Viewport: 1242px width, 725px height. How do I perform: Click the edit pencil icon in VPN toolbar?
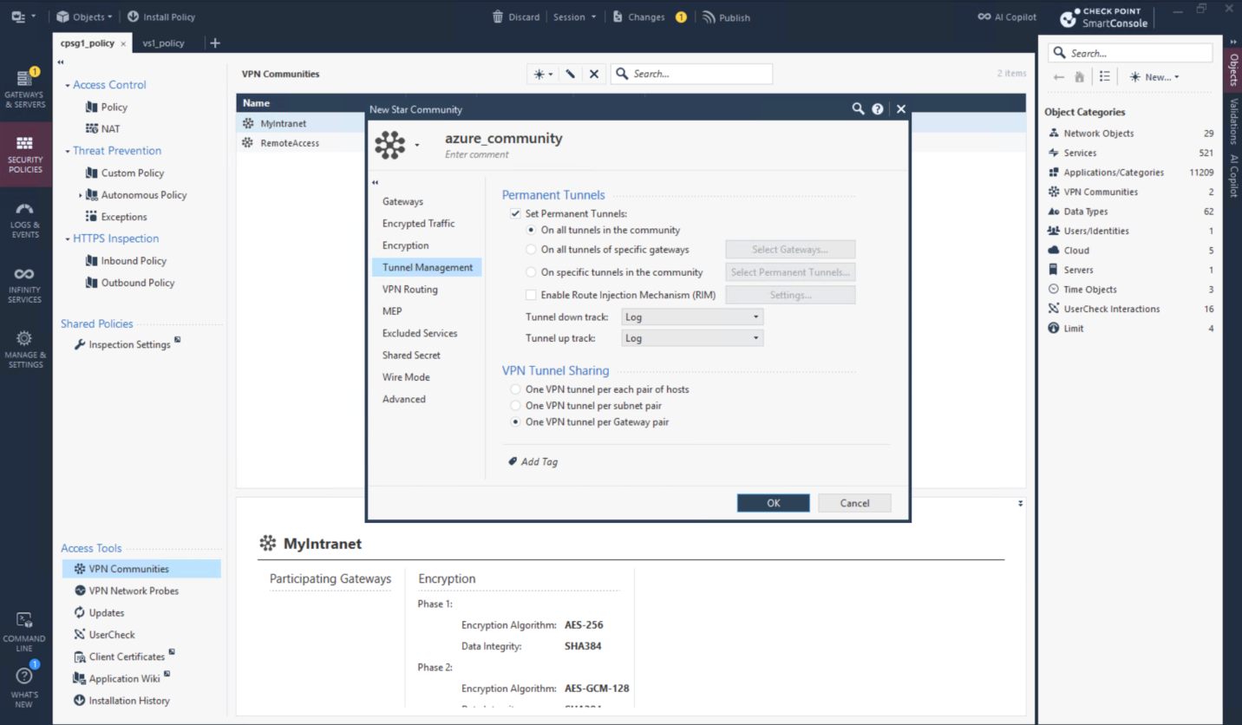(x=570, y=75)
